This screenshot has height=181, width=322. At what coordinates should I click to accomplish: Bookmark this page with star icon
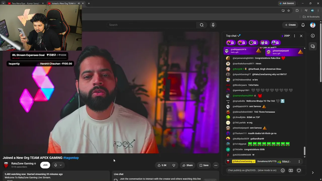tap(289, 11)
